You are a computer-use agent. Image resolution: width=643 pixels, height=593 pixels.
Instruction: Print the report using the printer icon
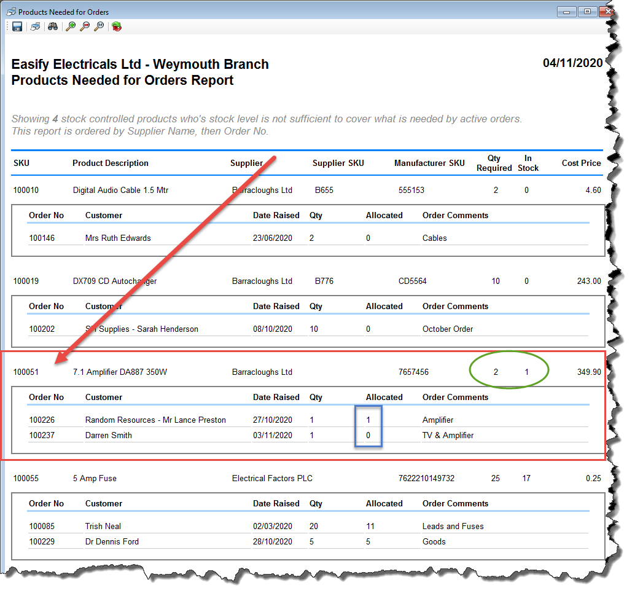coord(36,26)
